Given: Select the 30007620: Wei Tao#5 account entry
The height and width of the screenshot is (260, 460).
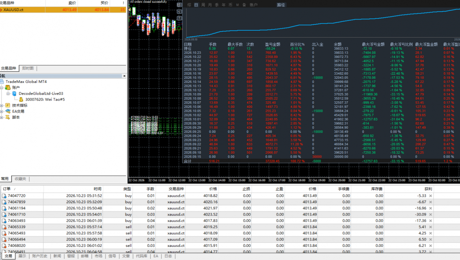Looking at the screenshot, I should pyautogui.click(x=45, y=99).
